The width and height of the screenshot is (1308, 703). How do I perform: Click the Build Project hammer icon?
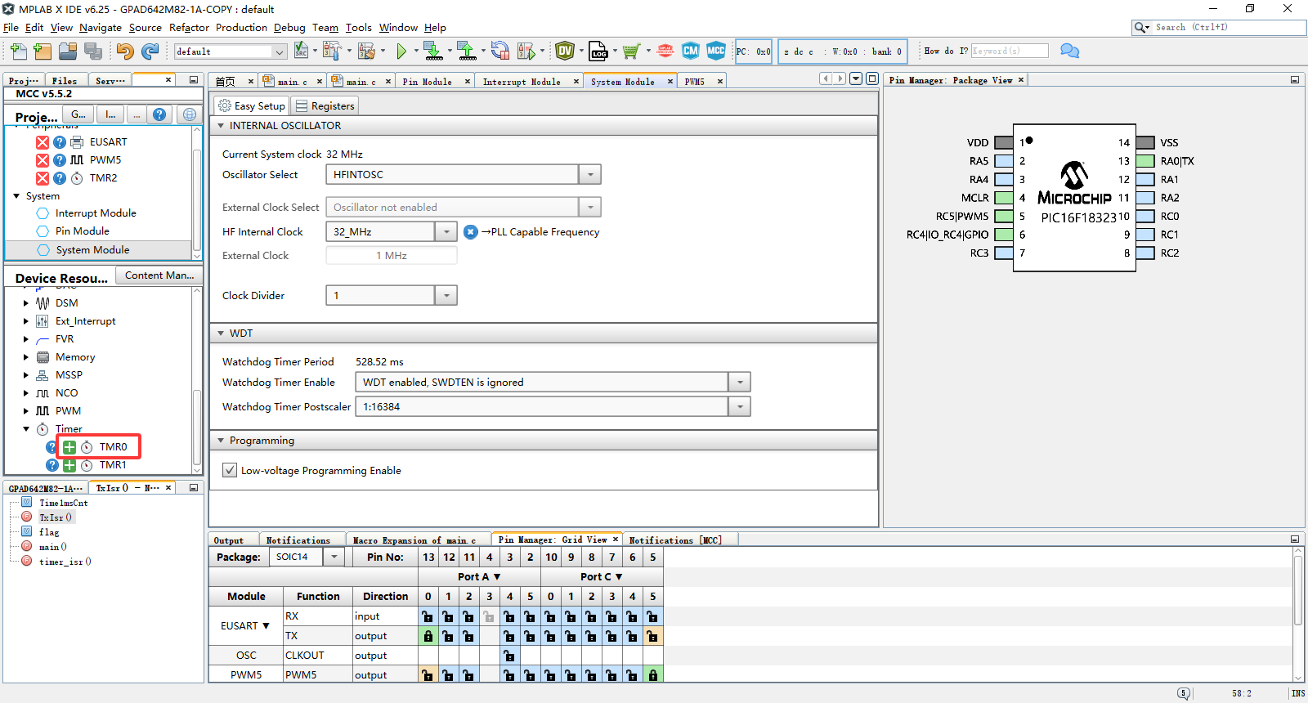[331, 51]
